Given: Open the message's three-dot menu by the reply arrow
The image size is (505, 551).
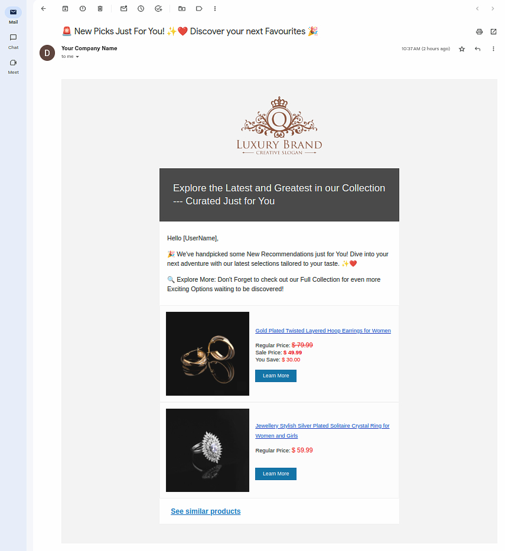Looking at the screenshot, I should (x=493, y=49).
